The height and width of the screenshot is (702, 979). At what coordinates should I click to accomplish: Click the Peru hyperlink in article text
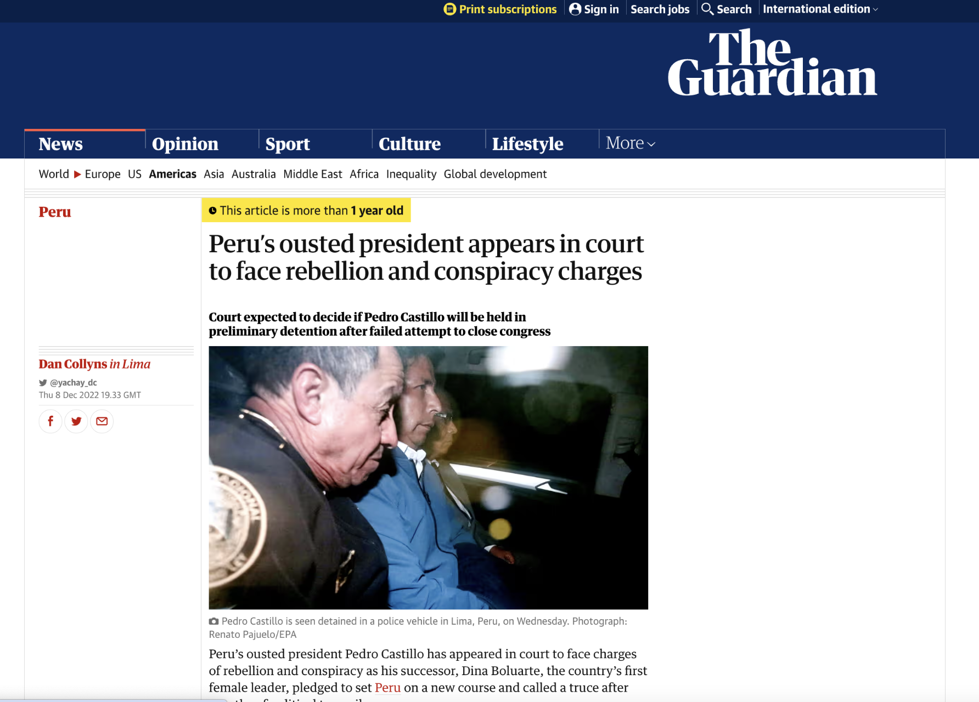click(387, 687)
